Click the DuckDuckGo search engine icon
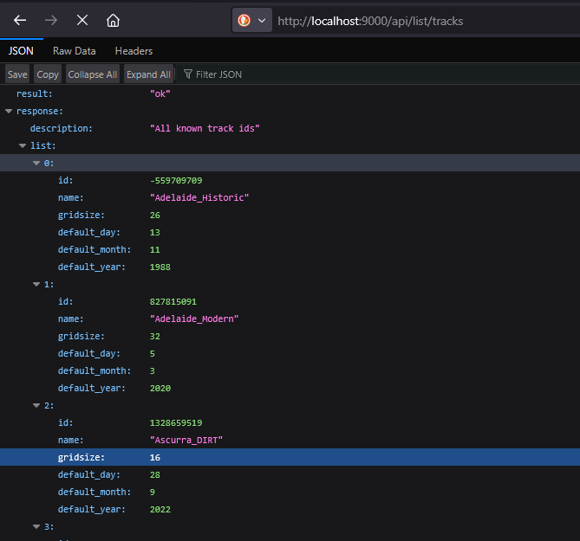Viewport: 580px width, 541px height. click(x=244, y=20)
